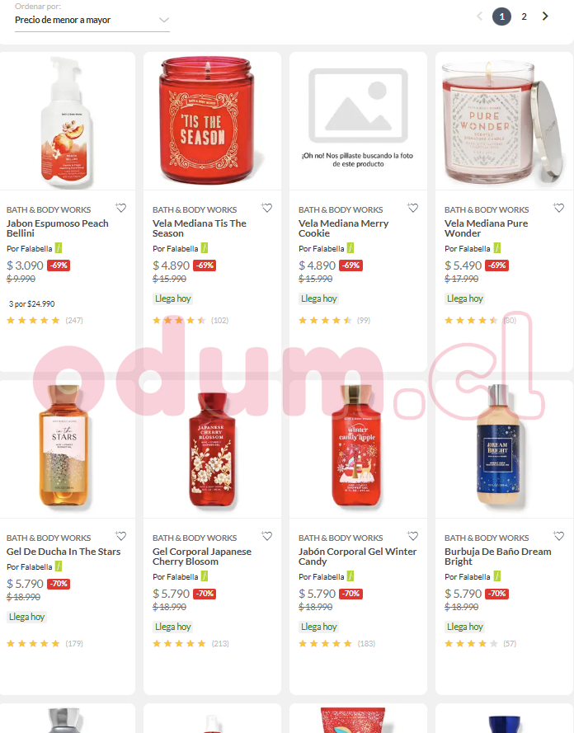Select page 2 in pagination

point(524,16)
